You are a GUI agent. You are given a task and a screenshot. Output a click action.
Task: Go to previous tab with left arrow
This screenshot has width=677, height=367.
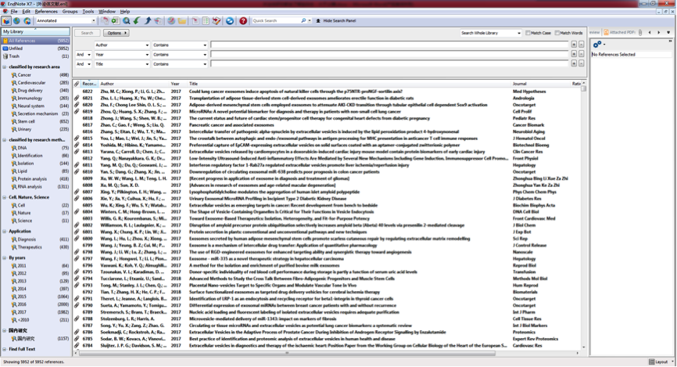pos(650,32)
